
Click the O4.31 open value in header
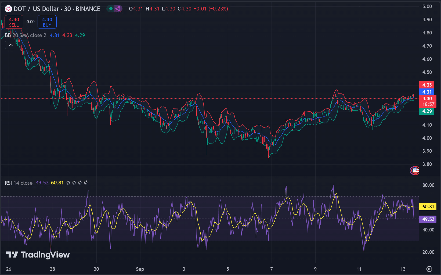136,9
